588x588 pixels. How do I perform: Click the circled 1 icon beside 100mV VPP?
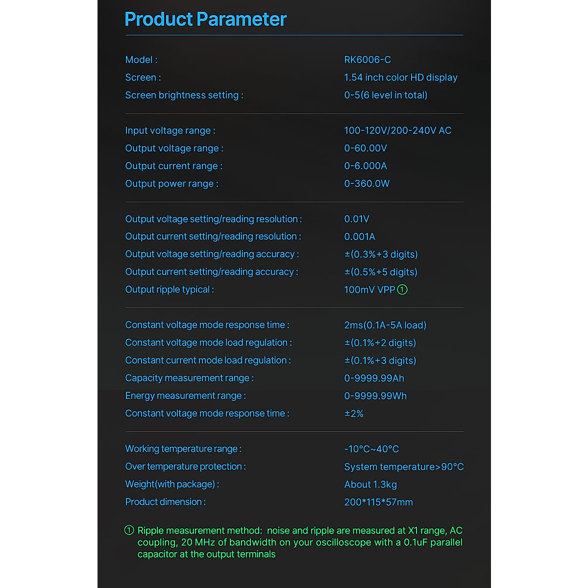[x=402, y=290]
